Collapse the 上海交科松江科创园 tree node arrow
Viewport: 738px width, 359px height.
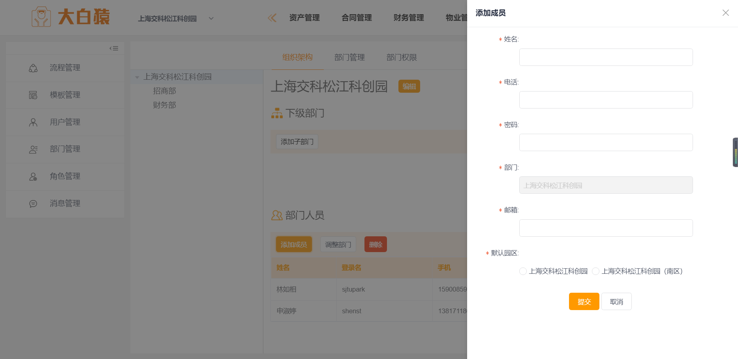[137, 77]
